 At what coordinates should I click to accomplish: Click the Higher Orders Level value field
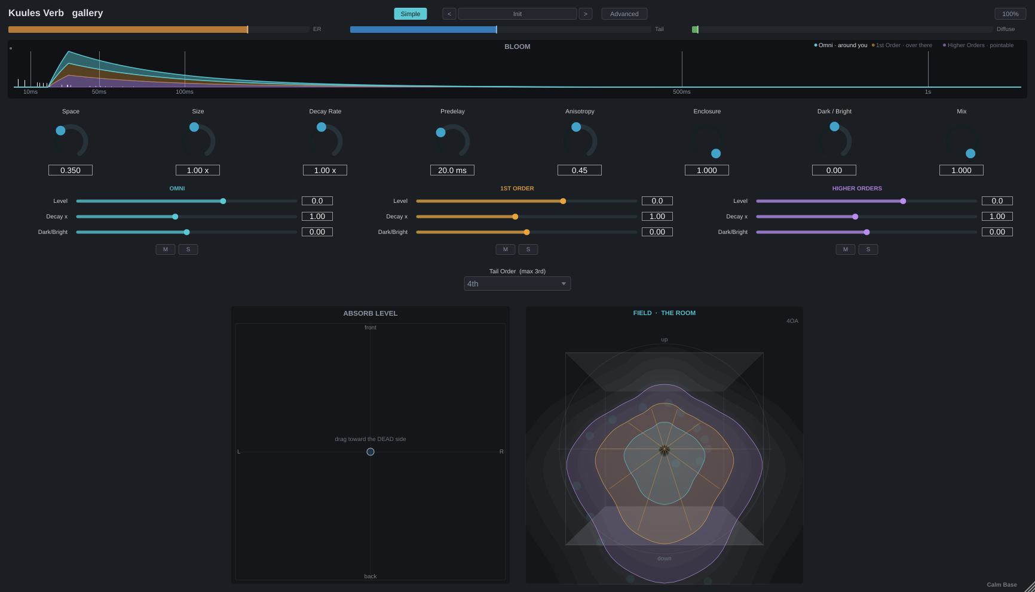coord(997,201)
